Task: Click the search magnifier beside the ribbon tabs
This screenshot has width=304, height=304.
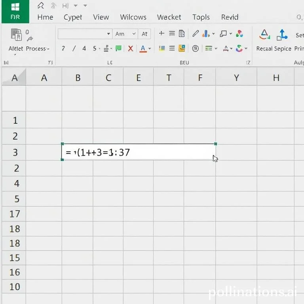Action: tap(299, 17)
